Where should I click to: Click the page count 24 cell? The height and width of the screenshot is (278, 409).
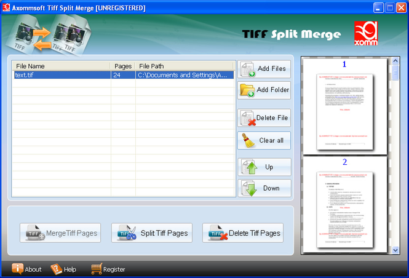(x=123, y=75)
